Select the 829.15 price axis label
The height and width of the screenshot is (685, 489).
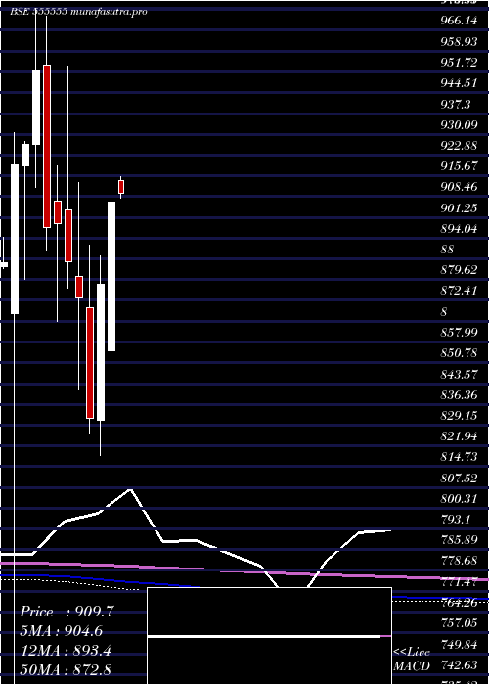459,416
